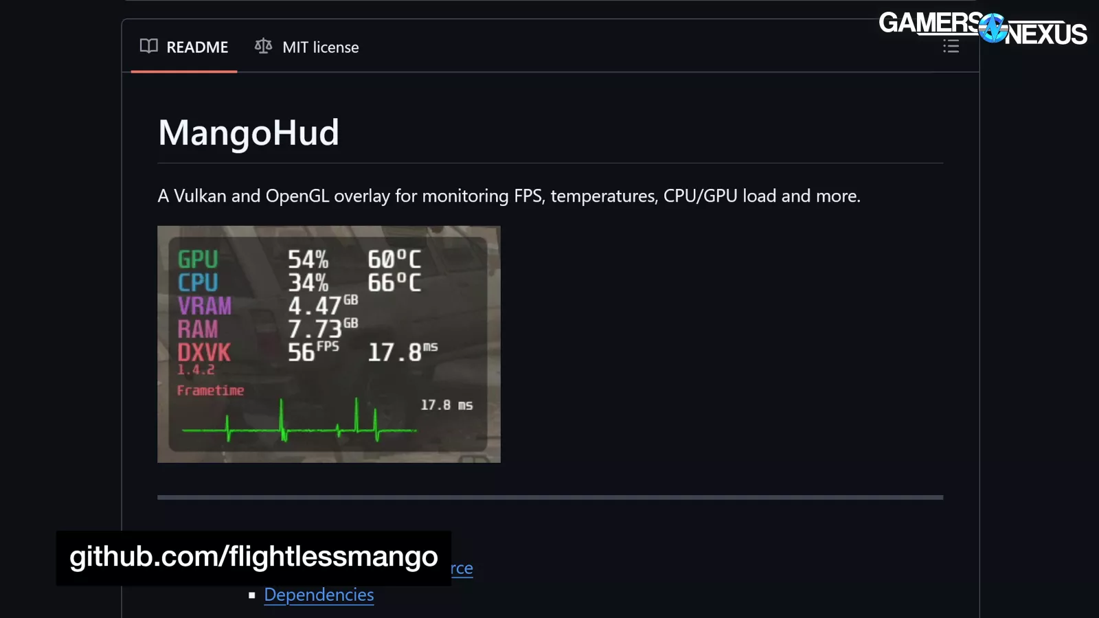Click the Vulkan and OpenGL description text

click(x=509, y=196)
